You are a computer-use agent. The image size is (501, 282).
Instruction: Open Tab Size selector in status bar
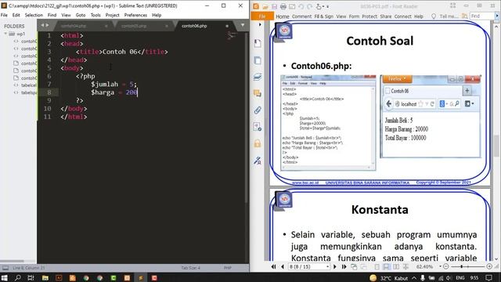190,268
